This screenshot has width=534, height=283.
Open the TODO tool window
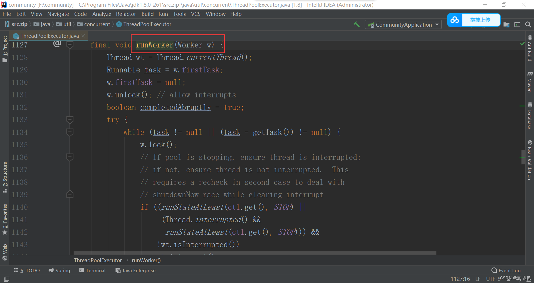coord(27,271)
